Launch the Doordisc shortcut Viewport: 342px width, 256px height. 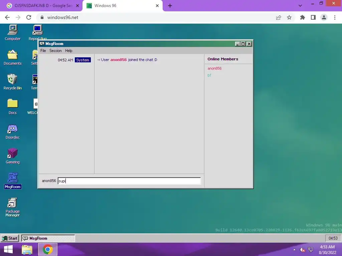[x=13, y=131]
